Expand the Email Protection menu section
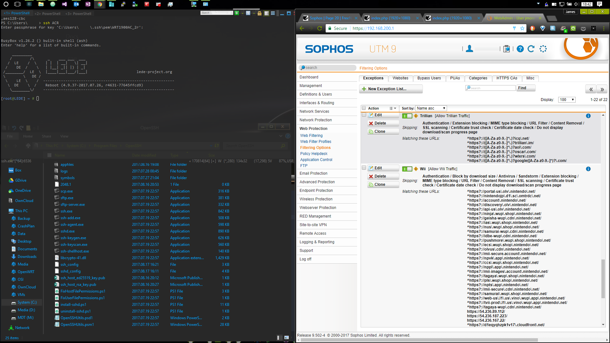This screenshot has height=343, width=610. pos(313,173)
